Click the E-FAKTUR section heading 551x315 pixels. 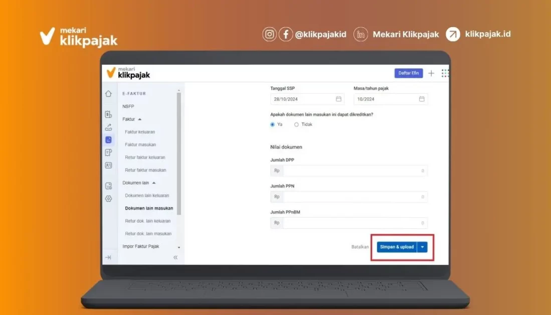tap(134, 93)
